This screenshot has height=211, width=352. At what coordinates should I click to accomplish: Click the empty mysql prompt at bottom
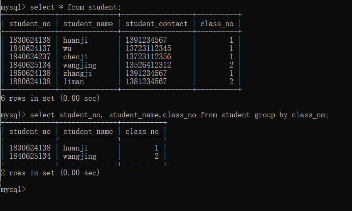[x=13, y=189]
